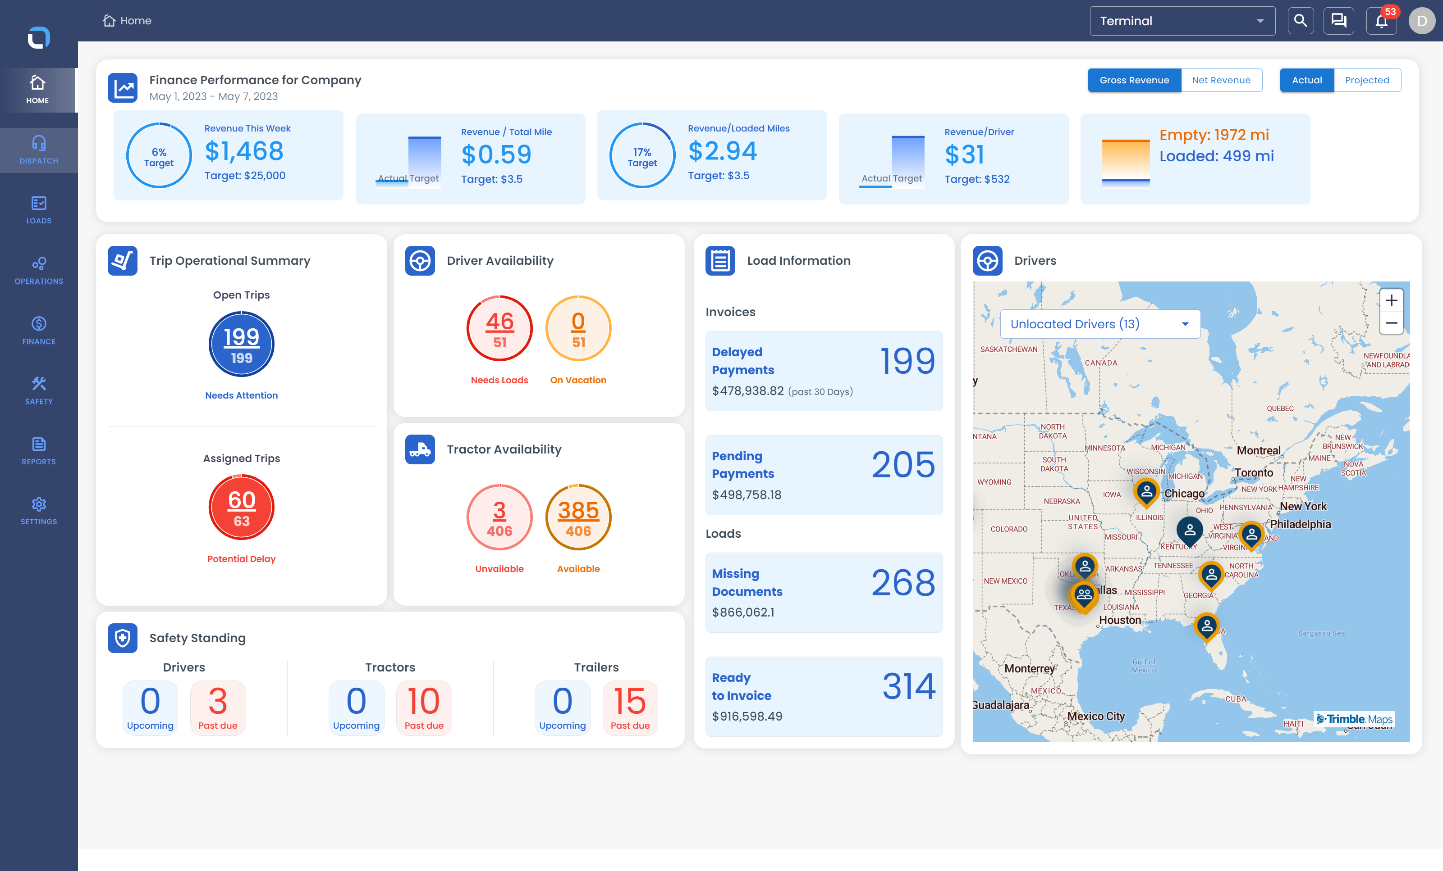Image resolution: width=1443 pixels, height=871 pixels.
Task: Open Missing Documents card
Action: pyautogui.click(x=824, y=593)
